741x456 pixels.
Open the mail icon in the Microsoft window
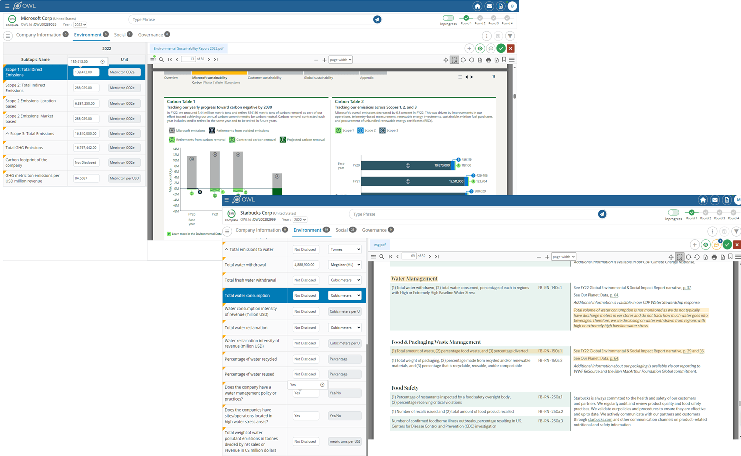[489, 6]
